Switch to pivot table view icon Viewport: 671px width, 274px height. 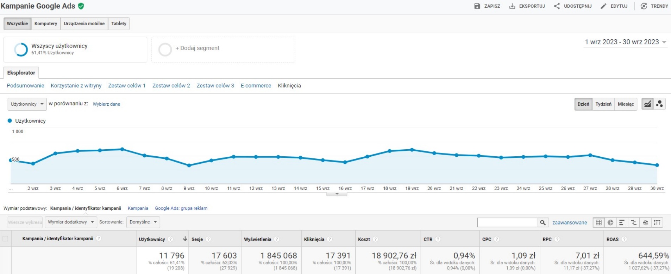(x=657, y=222)
